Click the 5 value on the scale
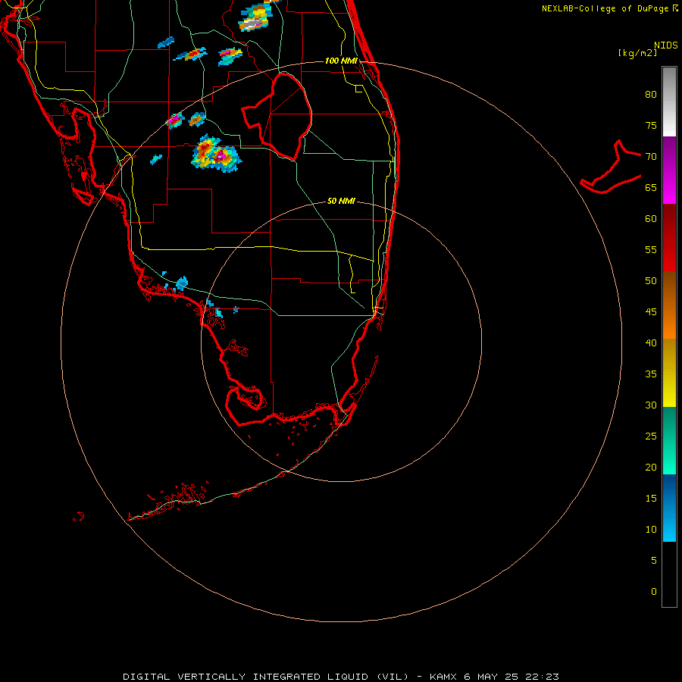Image resolution: width=682 pixels, height=682 pixels. [654, 561]
